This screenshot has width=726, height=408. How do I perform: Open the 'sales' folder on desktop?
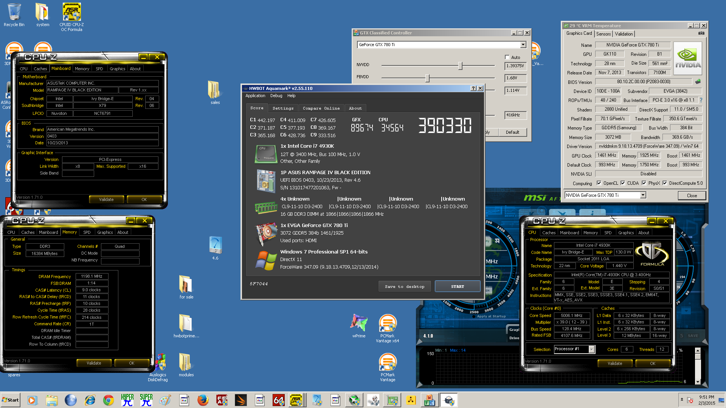pyautogui.click(x=215, y=93)
